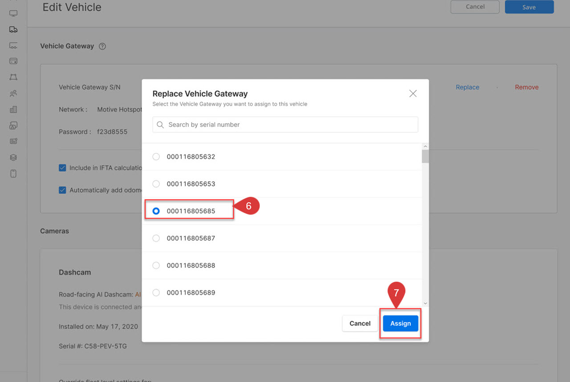This screenshot has width=570, height=382.
Task: Open the Vehicles truck icon in sidebar
Action: (13, 30)
